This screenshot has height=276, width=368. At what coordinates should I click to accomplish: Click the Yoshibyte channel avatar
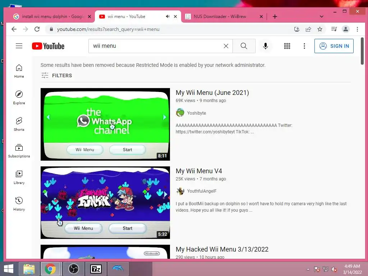180,112
